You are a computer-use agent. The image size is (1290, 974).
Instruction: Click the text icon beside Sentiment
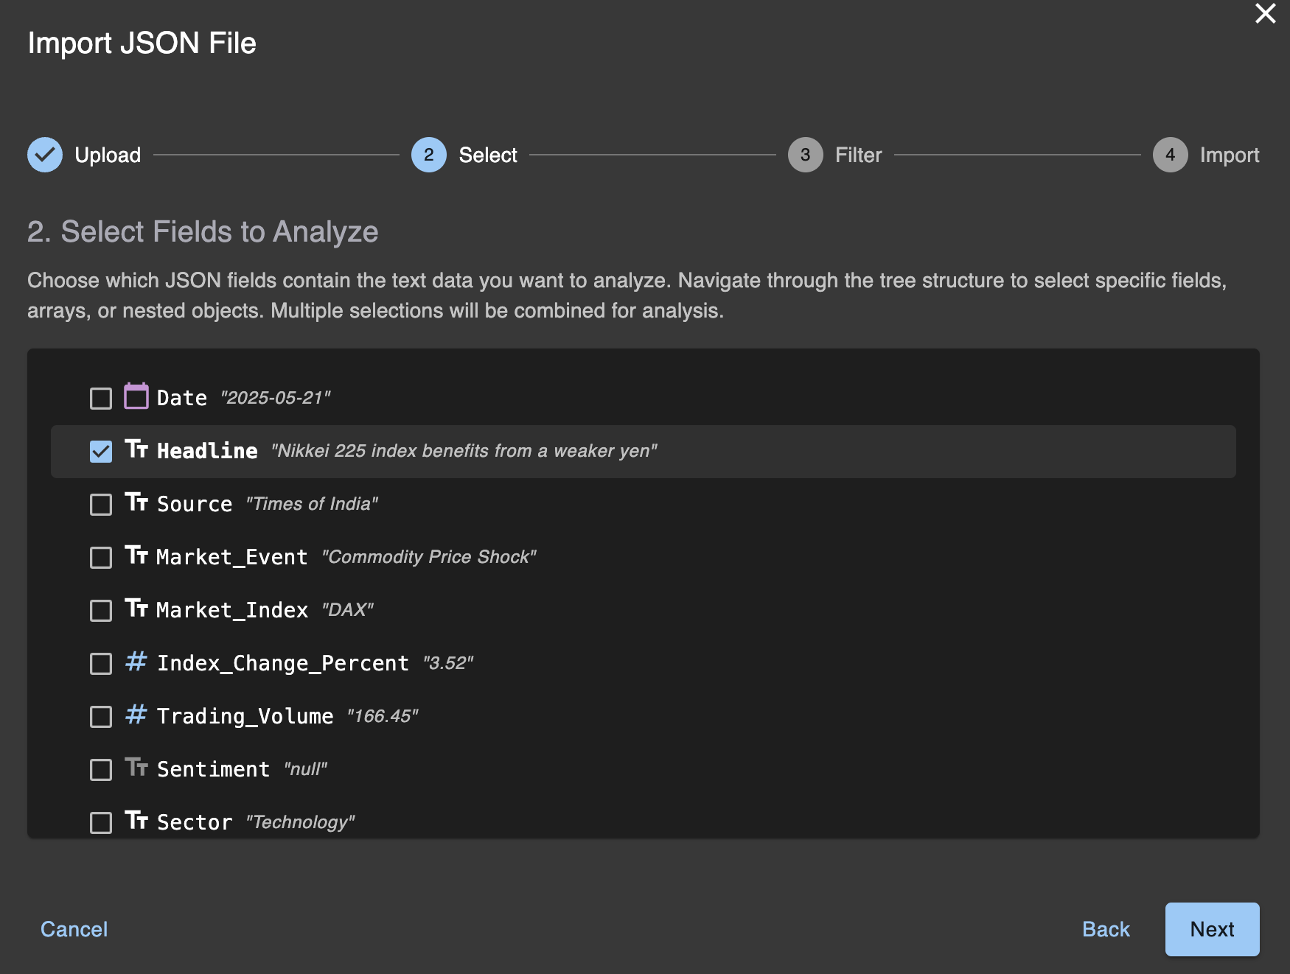tap(137, 768)
